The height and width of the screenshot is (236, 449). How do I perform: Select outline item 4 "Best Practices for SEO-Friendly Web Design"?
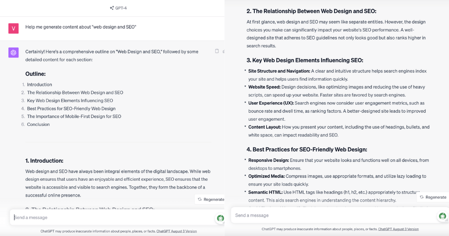point(71,108)
